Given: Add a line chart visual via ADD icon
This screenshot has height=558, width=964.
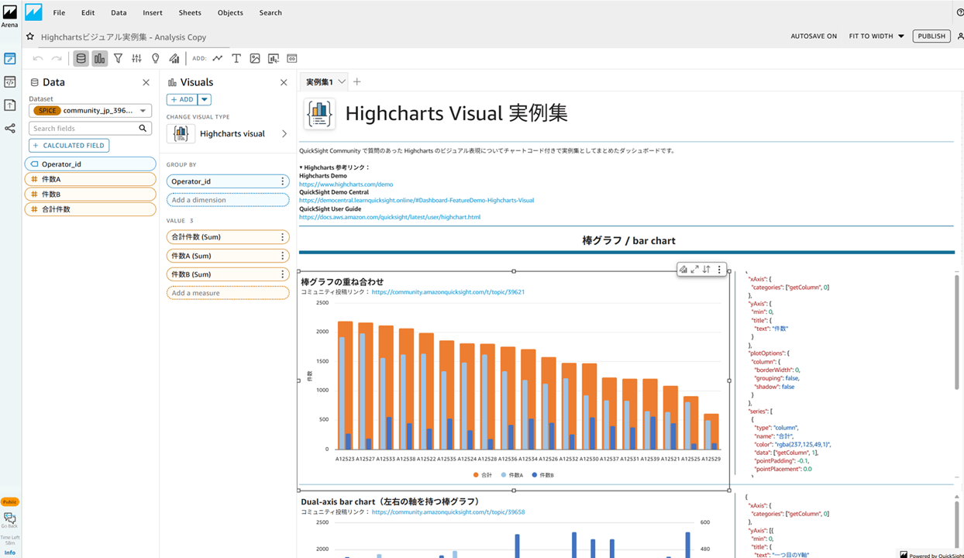Looking at the screenshot, I should 218,58.
